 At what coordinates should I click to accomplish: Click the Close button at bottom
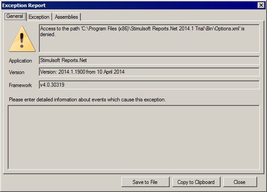click(x=240, y=182)
